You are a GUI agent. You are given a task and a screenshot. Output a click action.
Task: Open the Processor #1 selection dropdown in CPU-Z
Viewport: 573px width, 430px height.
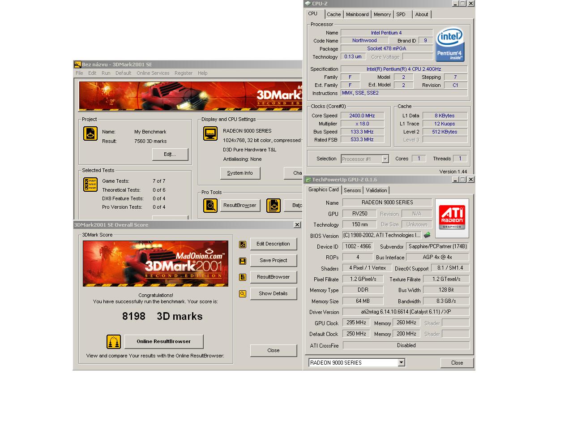pos(385,159)
